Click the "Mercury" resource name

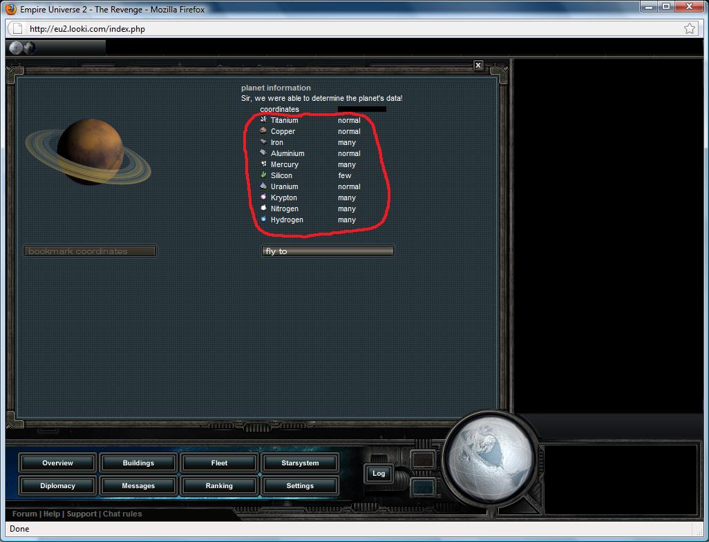[x=285, y=164]
